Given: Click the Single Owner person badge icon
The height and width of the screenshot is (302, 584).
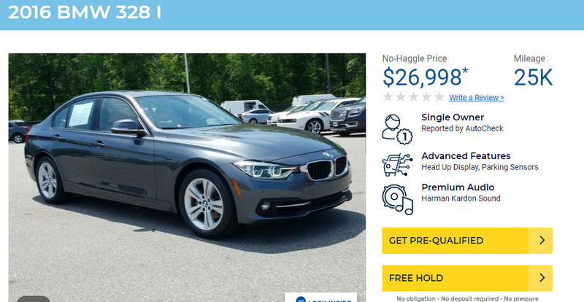Looking at the screenshot, I should pos(397,129).
